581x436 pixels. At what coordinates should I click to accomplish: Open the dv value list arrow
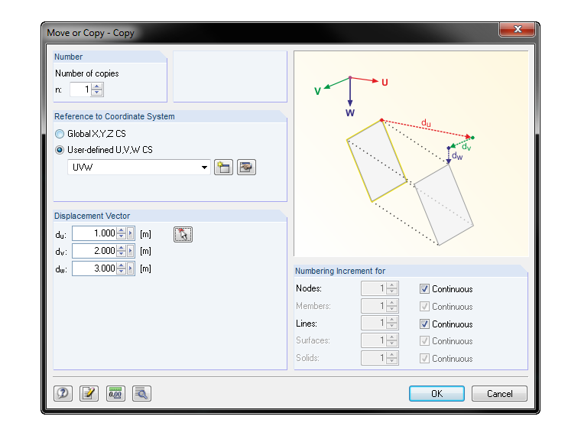[x=131, y=251]
